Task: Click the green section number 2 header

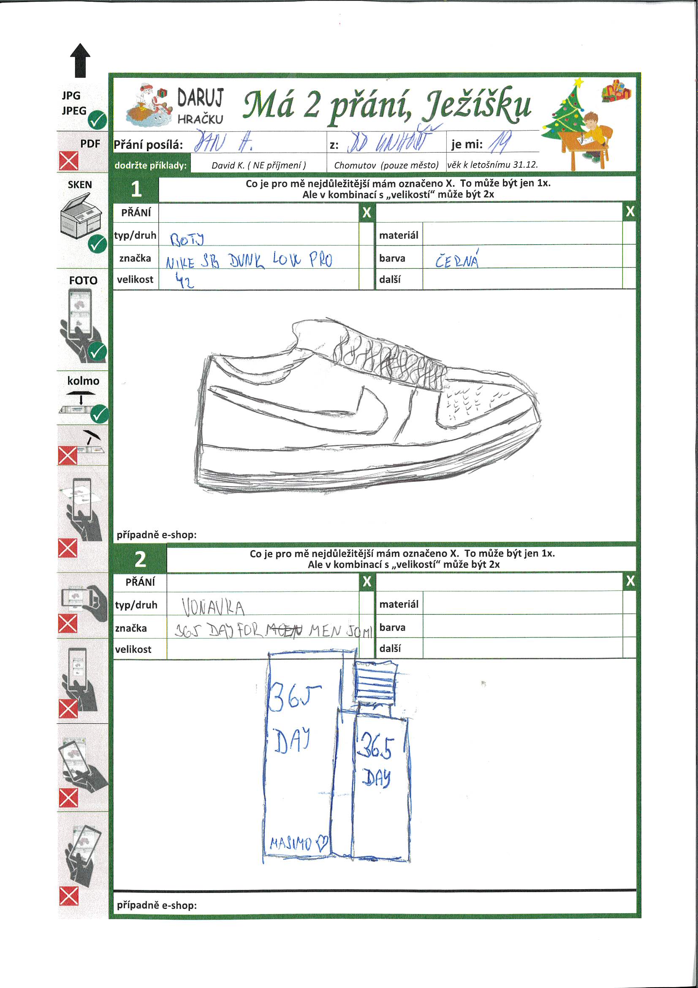Action: point(140,559)
